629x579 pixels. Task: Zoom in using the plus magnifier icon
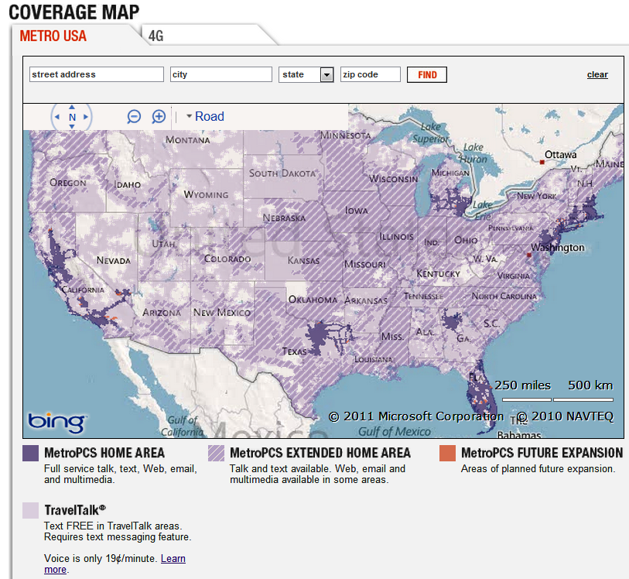coord(159,117)
